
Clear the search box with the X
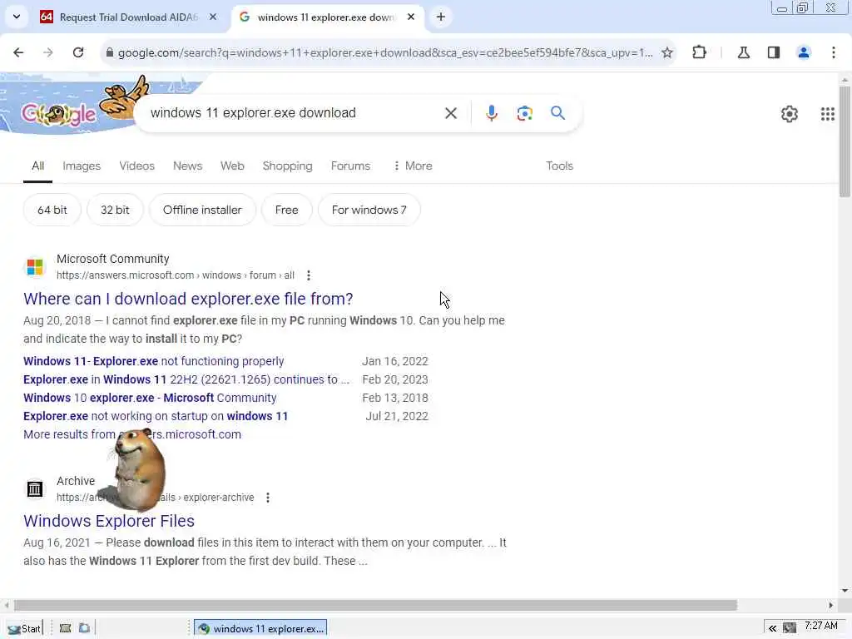[451, 113]
